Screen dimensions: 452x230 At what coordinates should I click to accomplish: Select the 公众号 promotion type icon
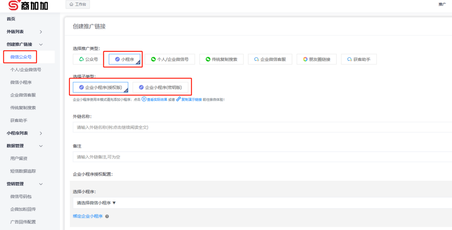[81, 59]
